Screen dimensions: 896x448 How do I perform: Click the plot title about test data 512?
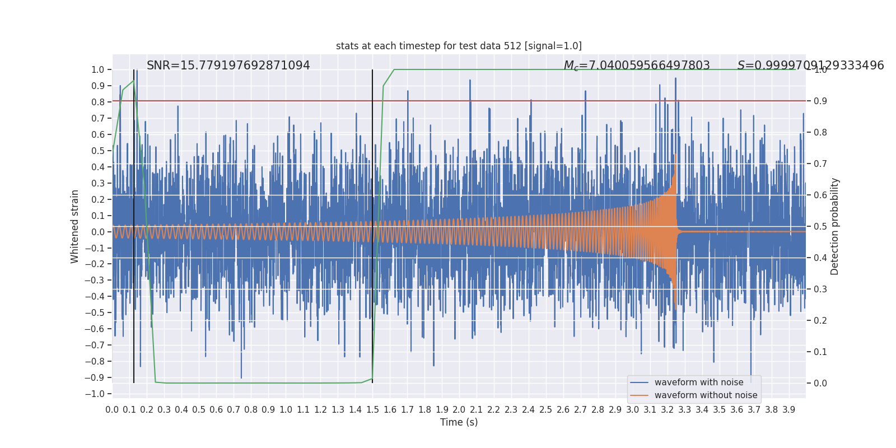tap(459, 46)
